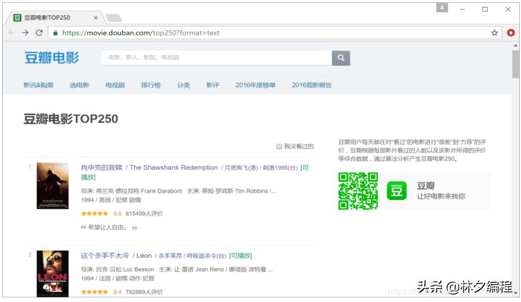Click the page scrollbar thumb
521x302 pixels.
[515, 64]
